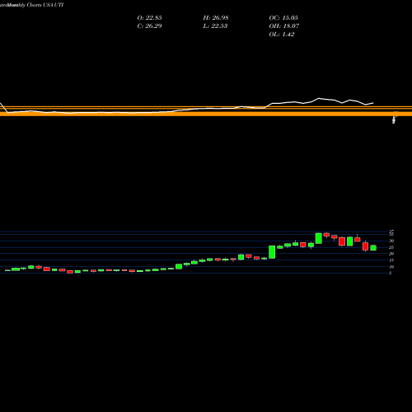Select the close value 'C: 26.29'
The height and width of the screenshot is (412, 412).
(149, 26)
